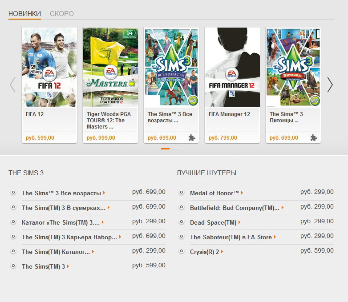Viewport: 348px width, 302px height.
Task: Open Battlefield: Bad Company link
Action: (235, 208)
